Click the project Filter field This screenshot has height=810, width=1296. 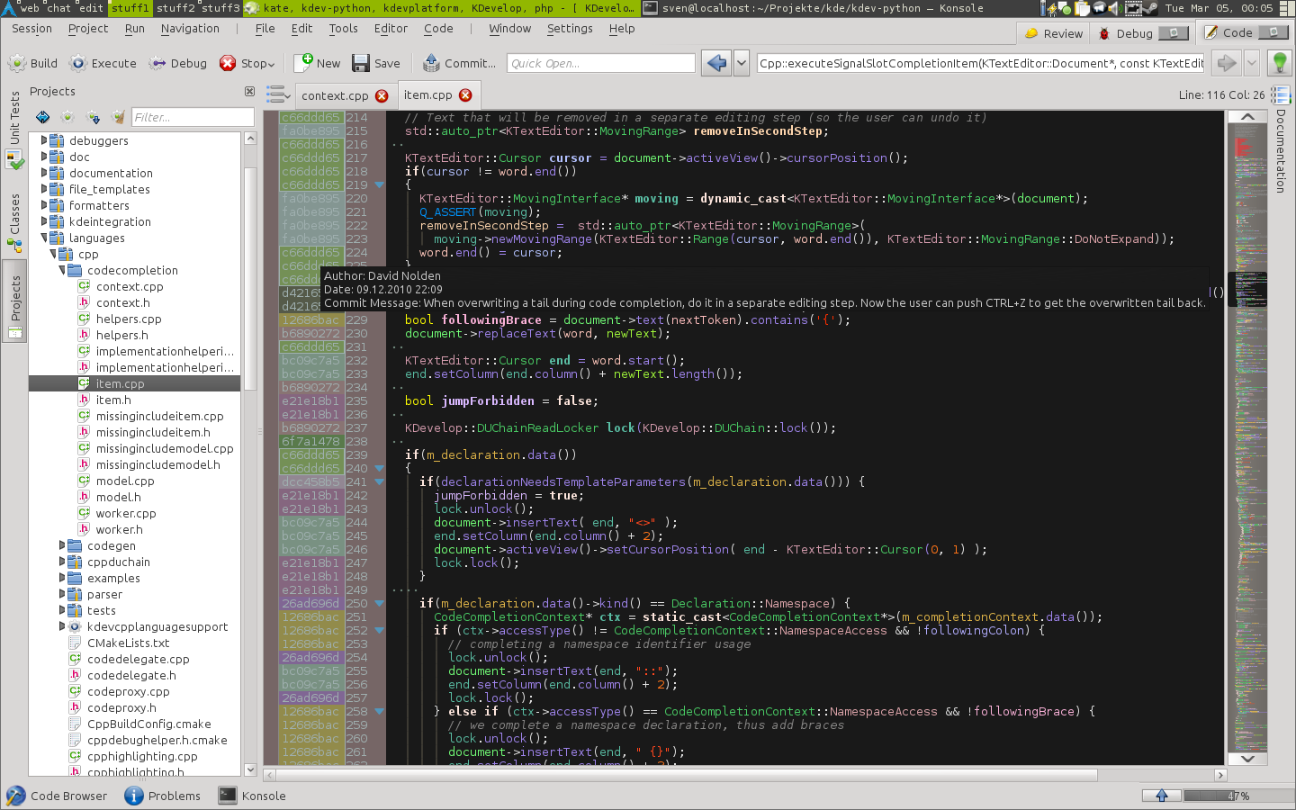pyautogui.click(x=193, y=117)
